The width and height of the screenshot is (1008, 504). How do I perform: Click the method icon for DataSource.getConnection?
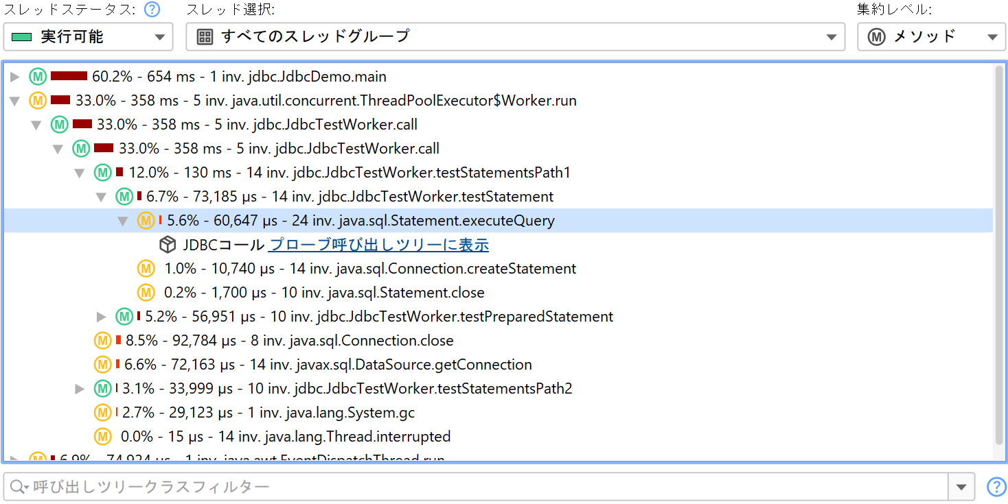(x=102, y=365)
